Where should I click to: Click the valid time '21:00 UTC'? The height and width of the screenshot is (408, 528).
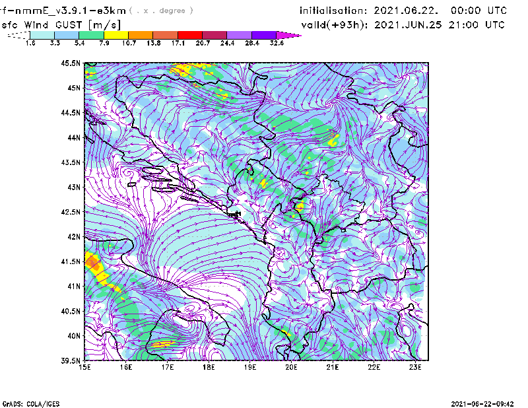tap(477, 25)
